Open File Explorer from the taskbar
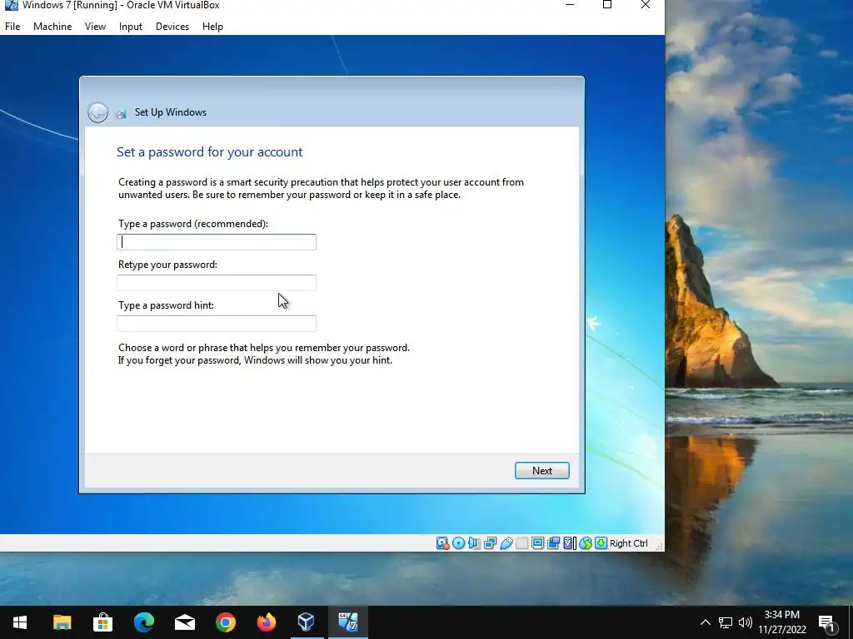This screenshot has height=639, width=853. tap(62, 622)
